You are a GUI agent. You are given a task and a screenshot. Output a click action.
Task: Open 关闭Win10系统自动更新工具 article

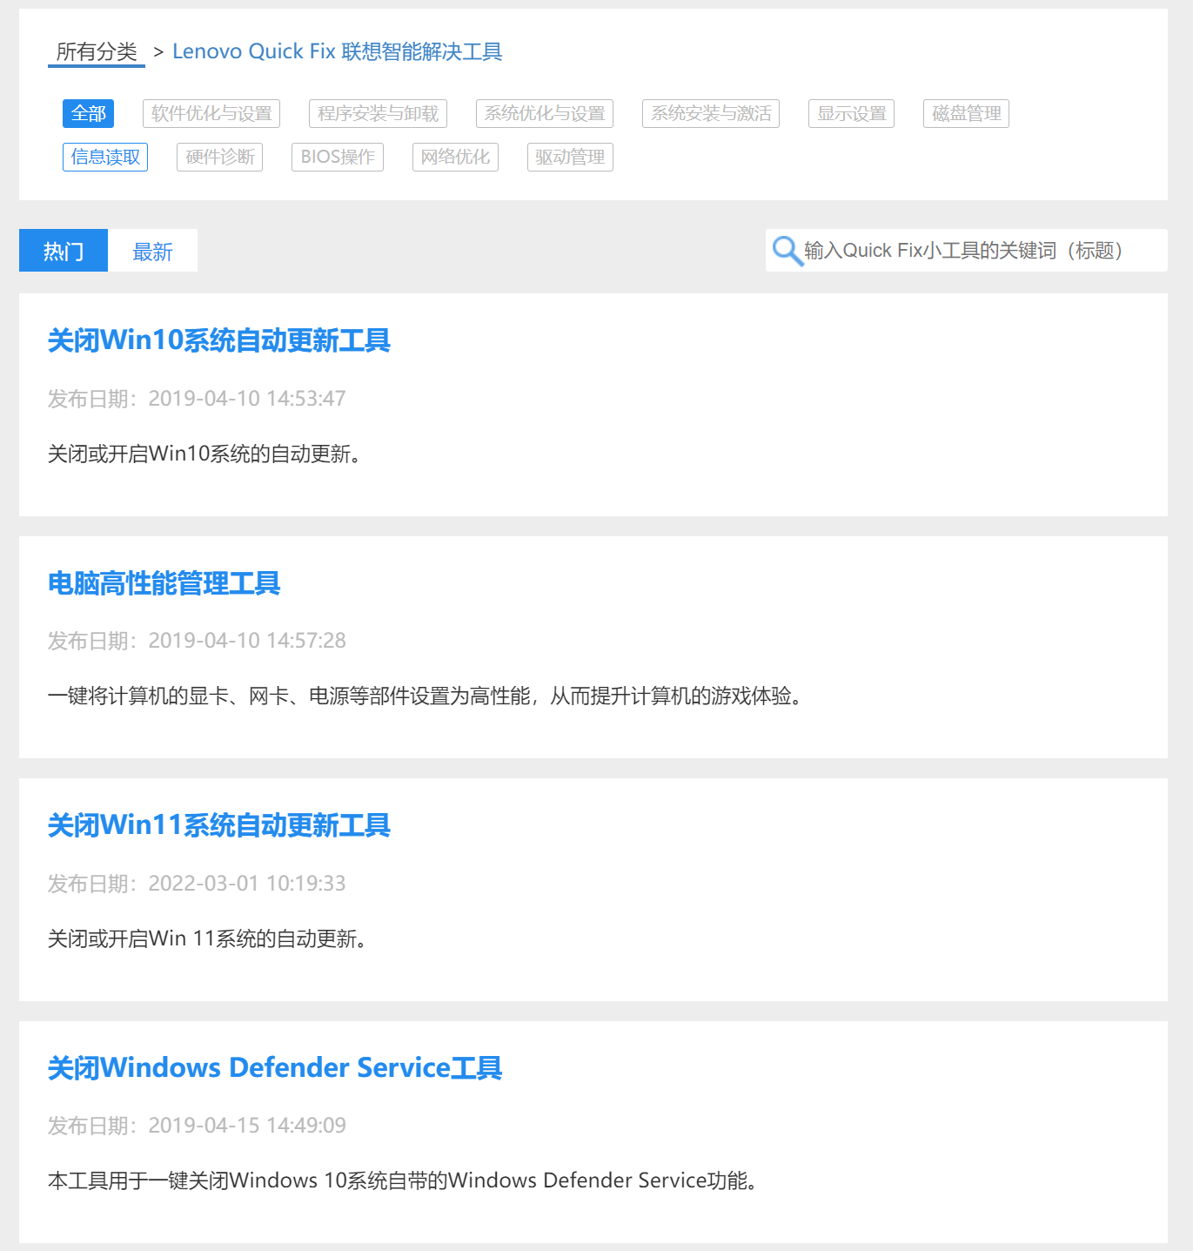click(218, 340)
